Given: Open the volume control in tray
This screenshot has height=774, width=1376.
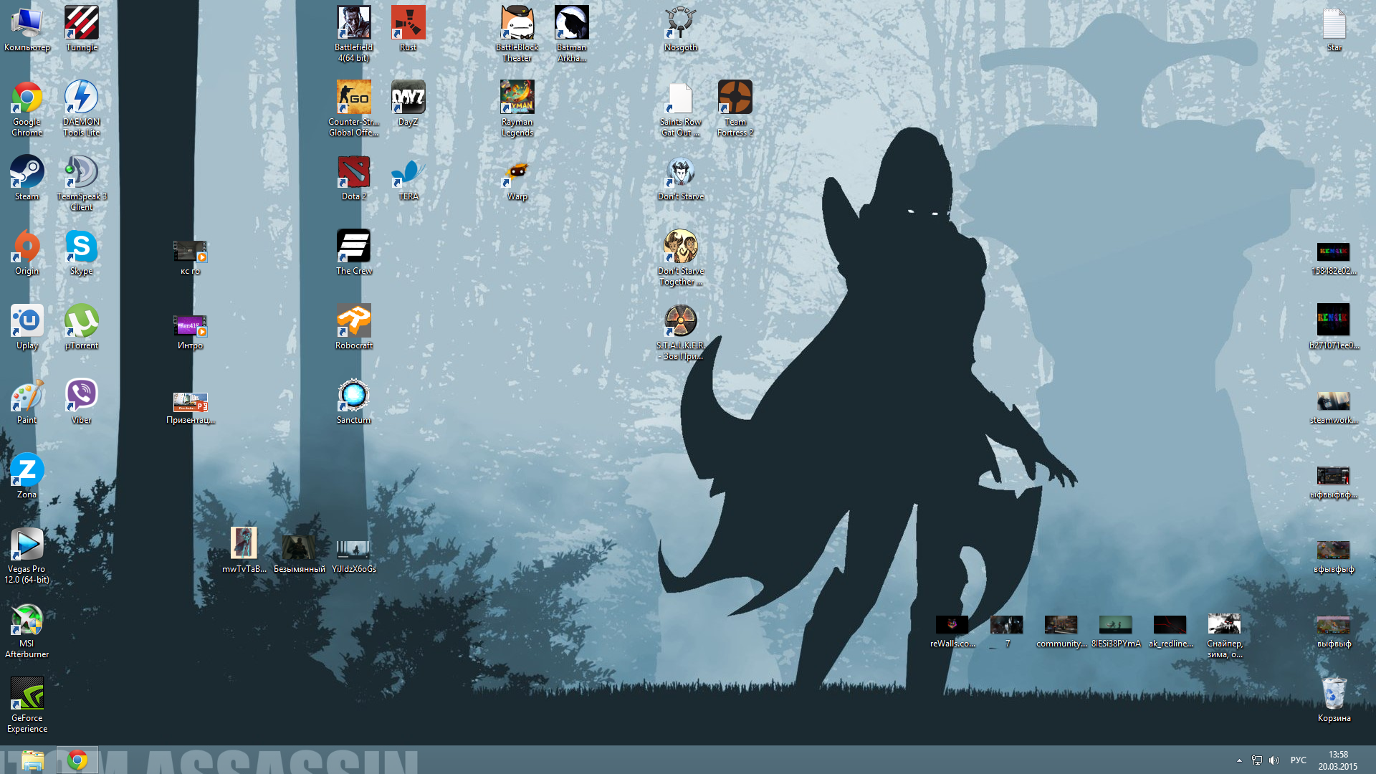Looking at the screenshot, I should [x=1274, y=760].
